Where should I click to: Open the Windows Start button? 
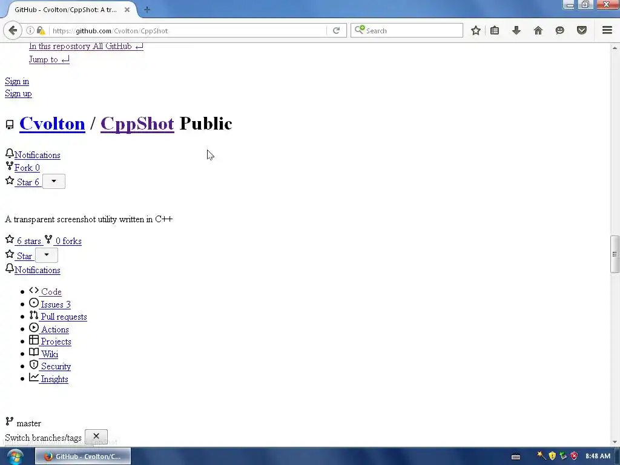[15, 457]
